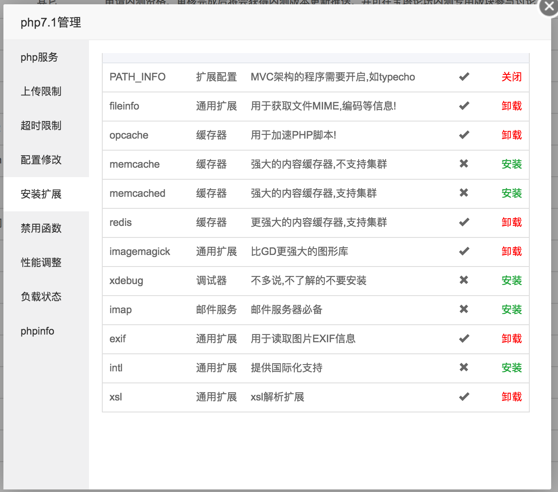Click description 不多说,不了解的不要安装
This screenshot has height=492, width=558.
click(309, 281)
